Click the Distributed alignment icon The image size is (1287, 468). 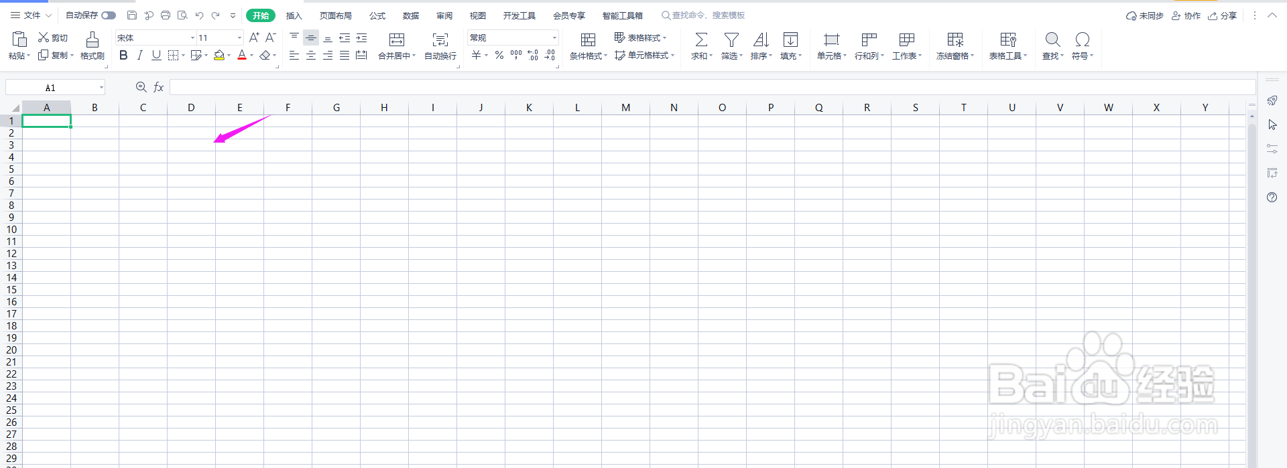[361, 56]
